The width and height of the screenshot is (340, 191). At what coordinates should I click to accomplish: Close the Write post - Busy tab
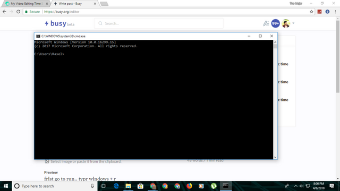(95, 4)
